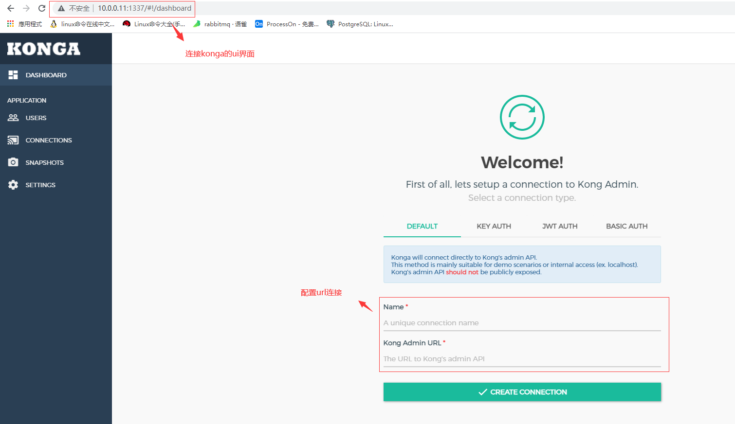Click the green sync circle icon
This screenshot has height=424, width=735.
click(522, 117)
